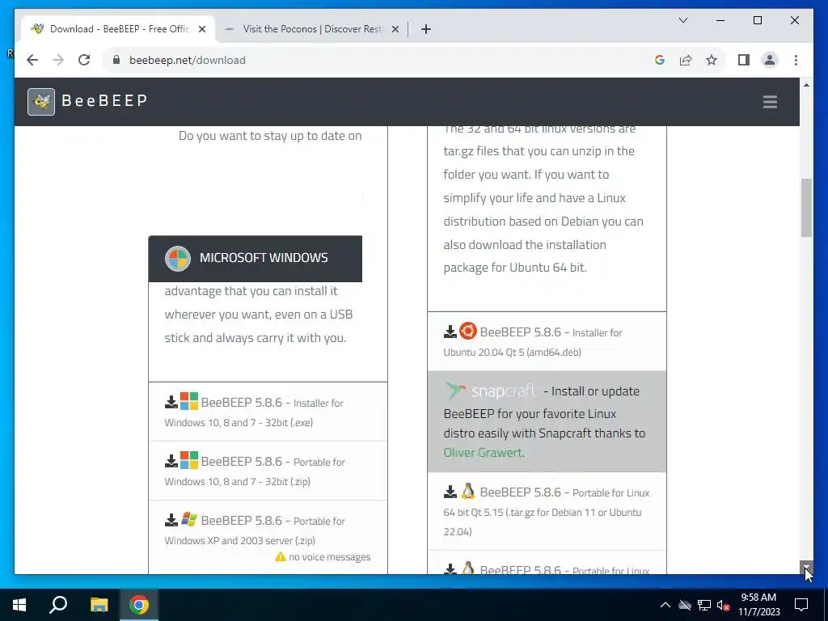Click Windows flag icon for 32bit exe installer
Viewport: 828px width, 621px height.
pyautogui.click(x=189, y=401)
